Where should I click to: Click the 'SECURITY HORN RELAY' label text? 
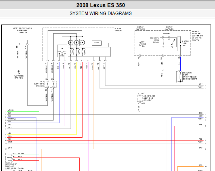coord(154,40)
